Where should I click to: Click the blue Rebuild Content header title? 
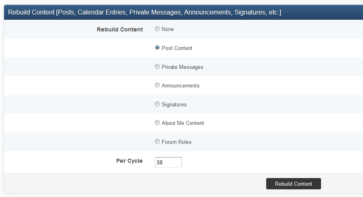pyautogui.click(x=144, y=12)
